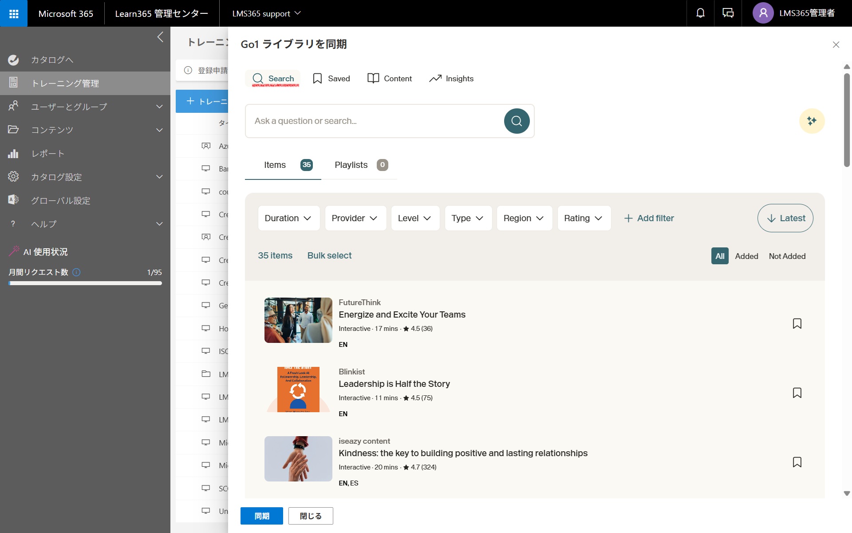
Task: Switch to the Content tab
Action: click(390, 79)
